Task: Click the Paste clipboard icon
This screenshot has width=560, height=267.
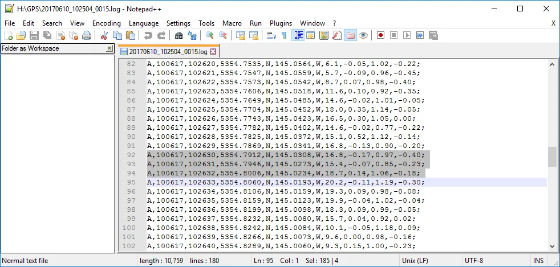Action: 131,35
